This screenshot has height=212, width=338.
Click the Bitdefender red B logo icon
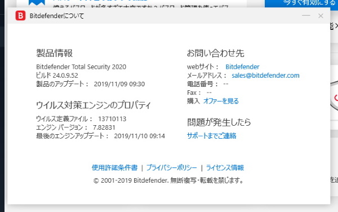pyautogui.click(x=20, y=16)
